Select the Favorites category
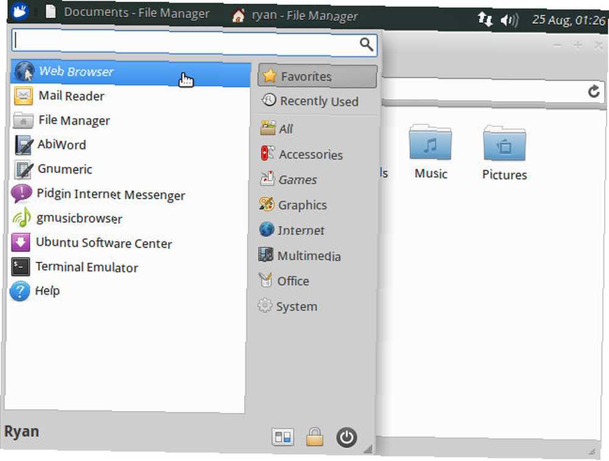The height and width of the screenshot is (461, 609). tap(317, 76)
